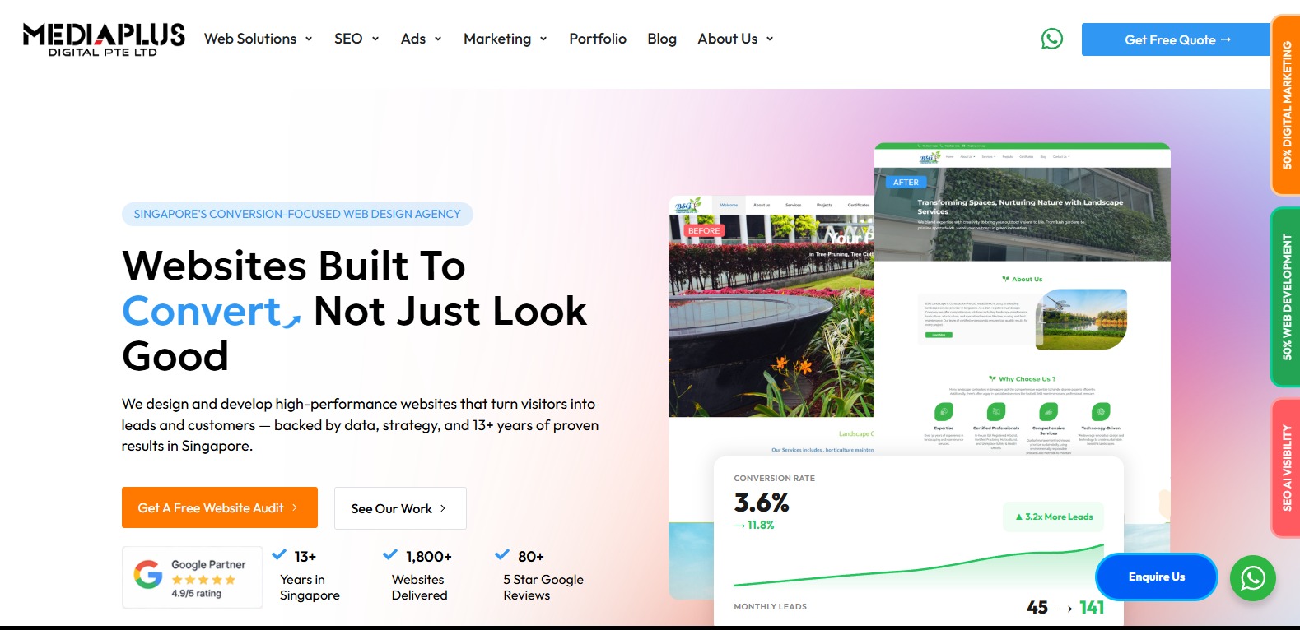
Task: Open the floating green WhatsApp chat button
Action: (1252, 578)
